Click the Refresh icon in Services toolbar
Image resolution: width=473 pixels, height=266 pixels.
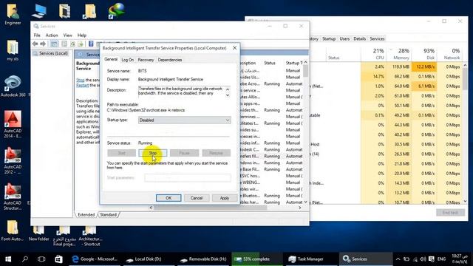click(x=72, y=44)
